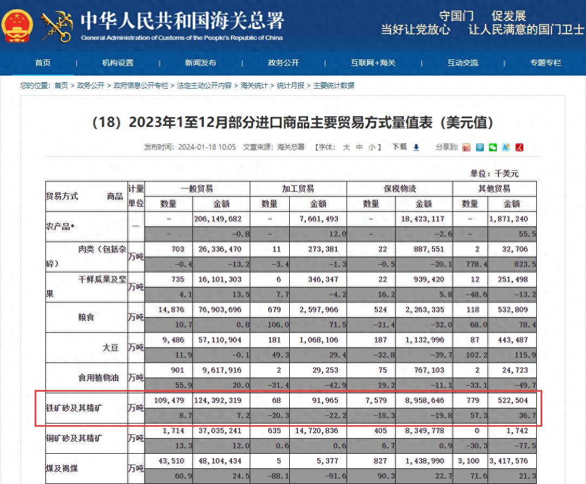
Task: Open 专题专栏 navigation item
Action: click(x=545, y=63)
